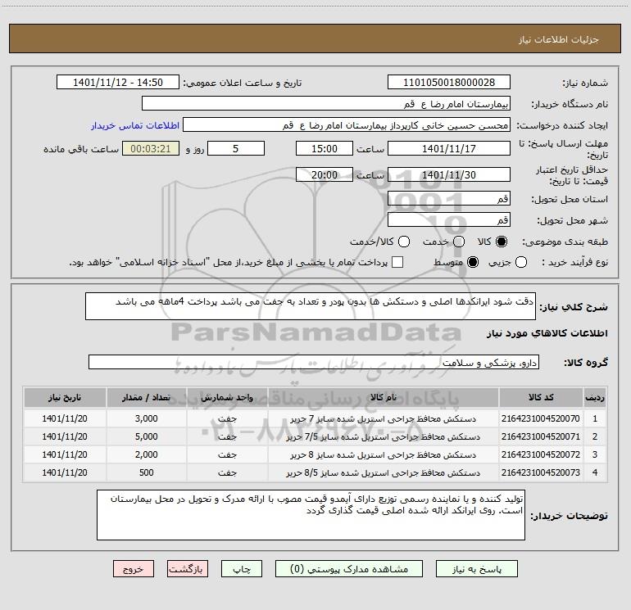Click the size 8/5 surgical glove item name
This screenshot has width=631, height=610.
click(x=384, y=473)
